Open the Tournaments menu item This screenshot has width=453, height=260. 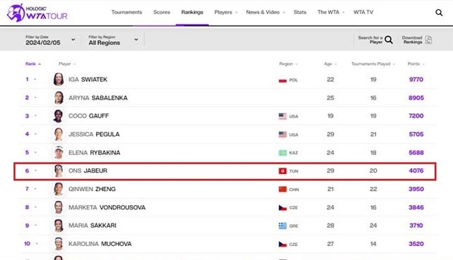(x=126, y=12)
